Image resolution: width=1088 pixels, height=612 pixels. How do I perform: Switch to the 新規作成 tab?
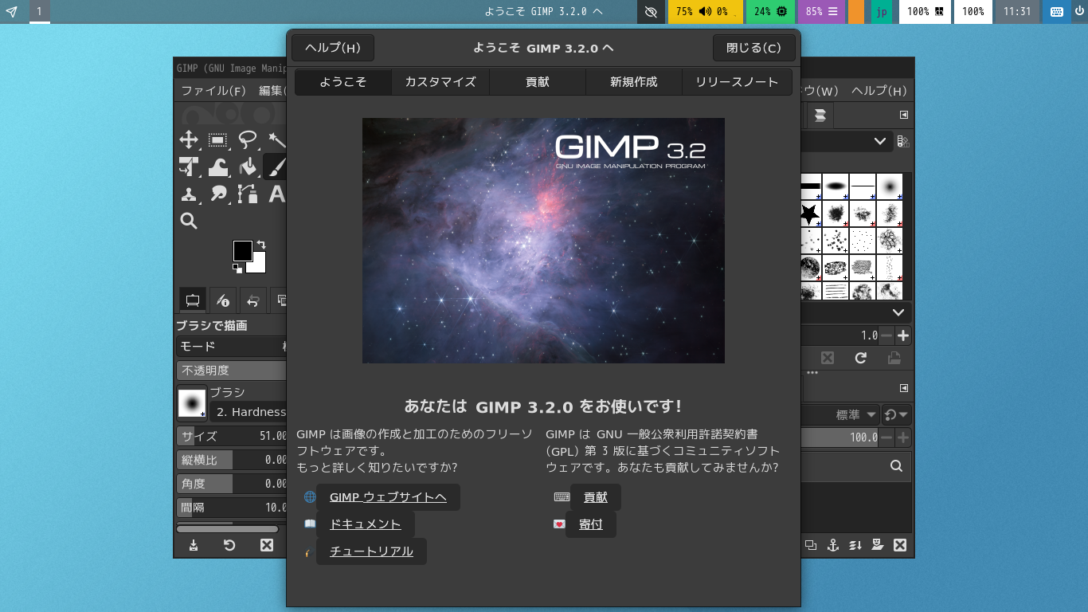click(x=634, y=82)
